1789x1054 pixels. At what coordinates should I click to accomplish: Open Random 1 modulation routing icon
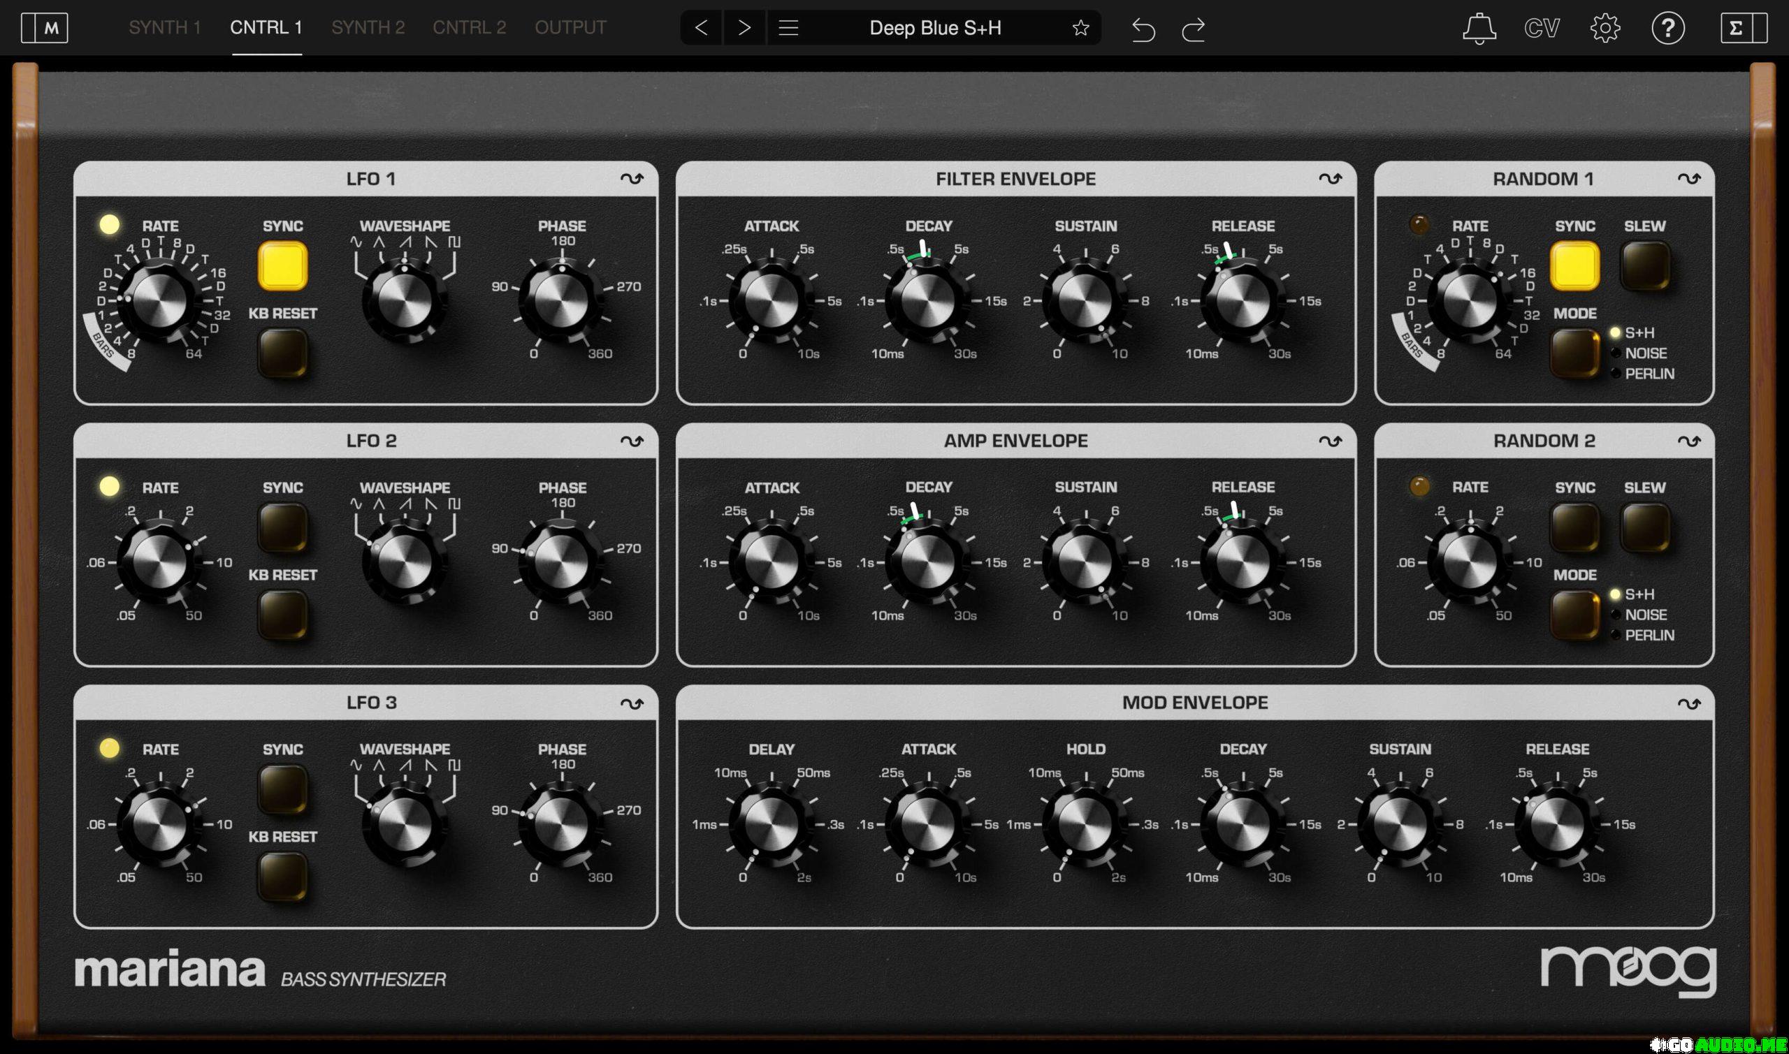tap(1689, 179)
